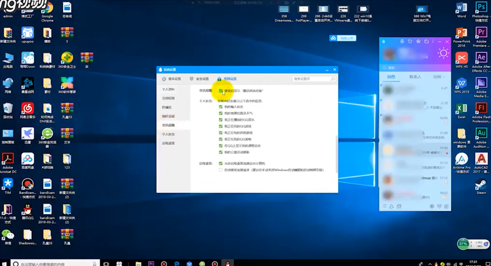491x266 pixels.
Task: Open the AutoCAD 2017 desktop shortcut
Action: point(481,163)
